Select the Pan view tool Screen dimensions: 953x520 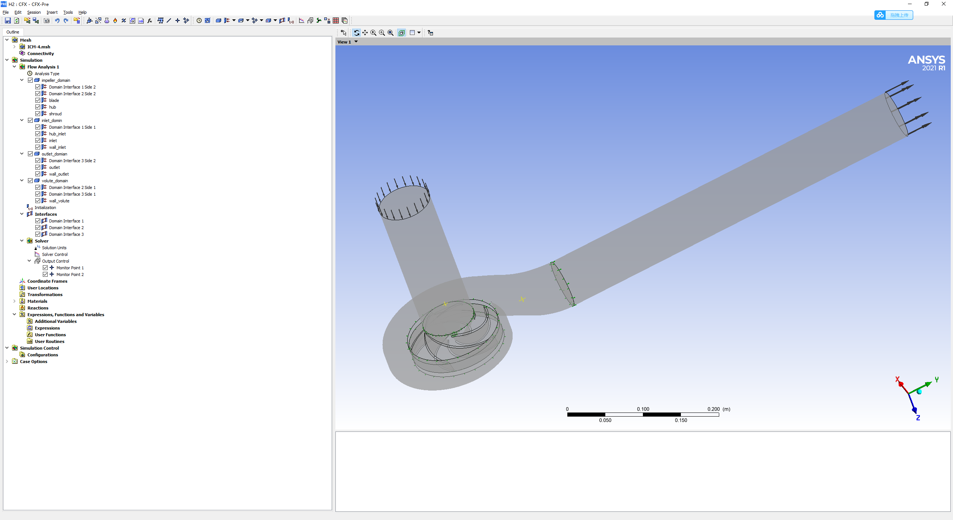tap(365, 33)
